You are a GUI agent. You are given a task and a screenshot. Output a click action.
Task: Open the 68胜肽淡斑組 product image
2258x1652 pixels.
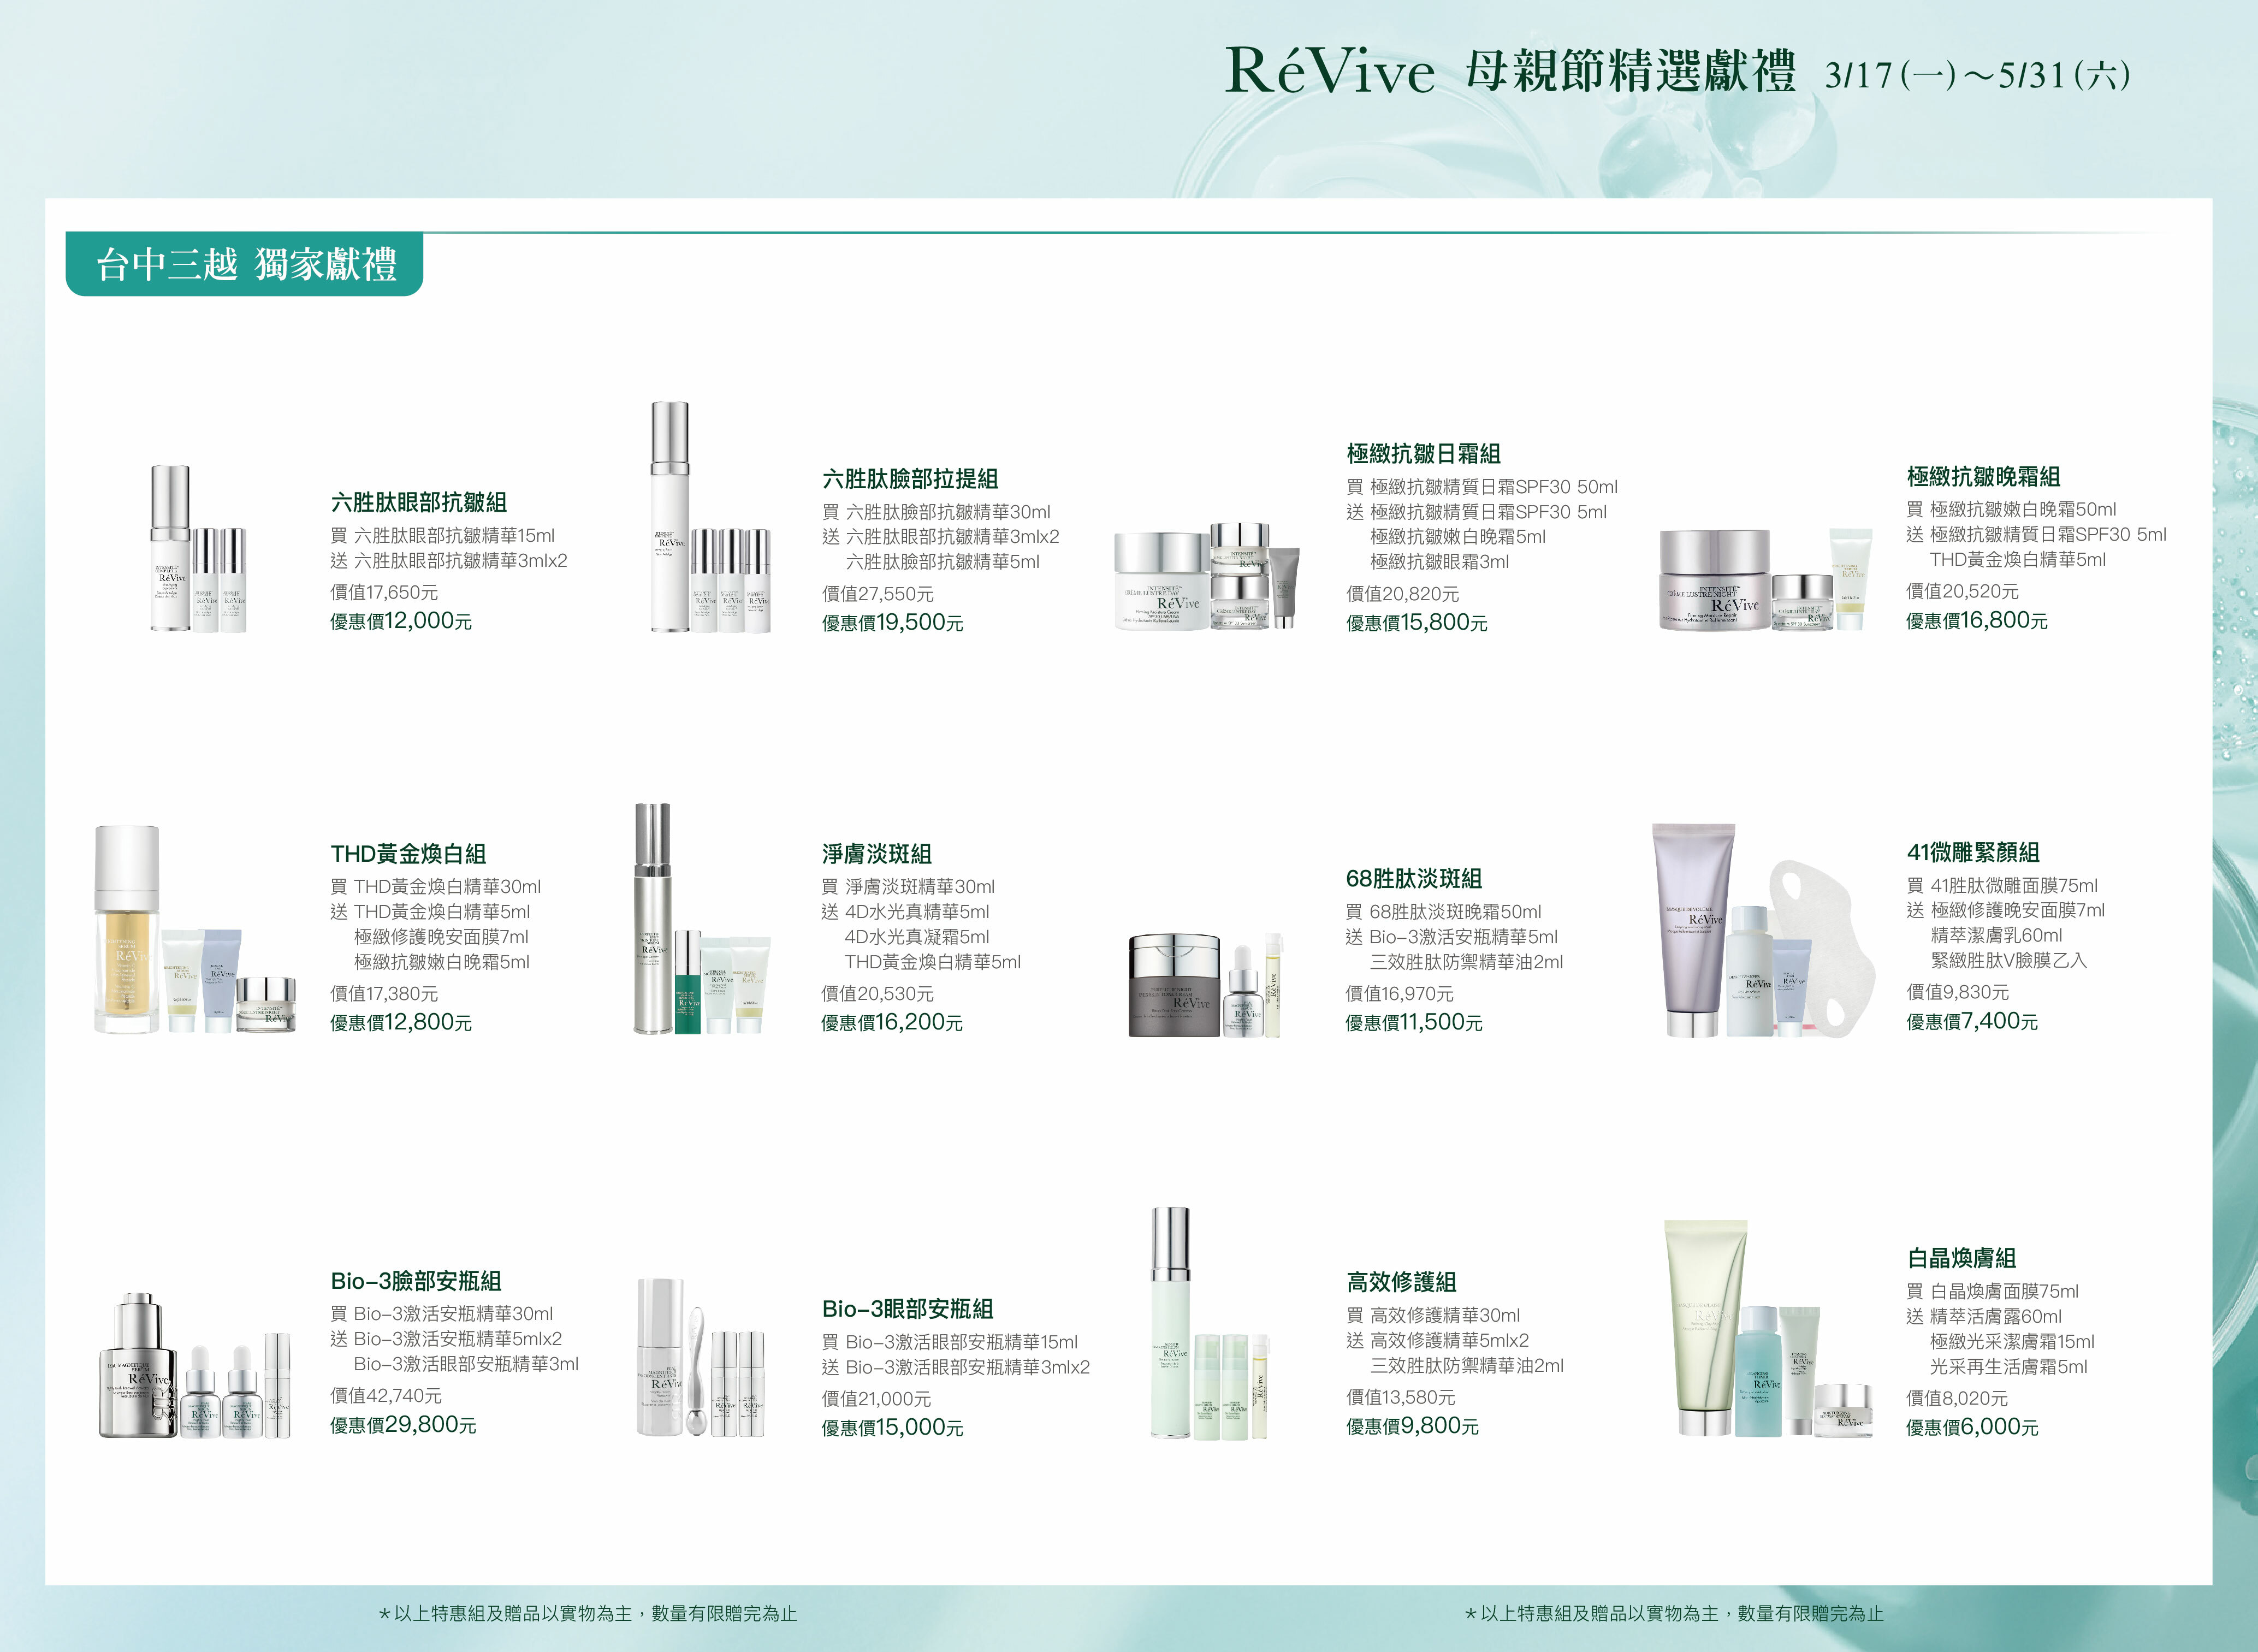point(1205,985)
